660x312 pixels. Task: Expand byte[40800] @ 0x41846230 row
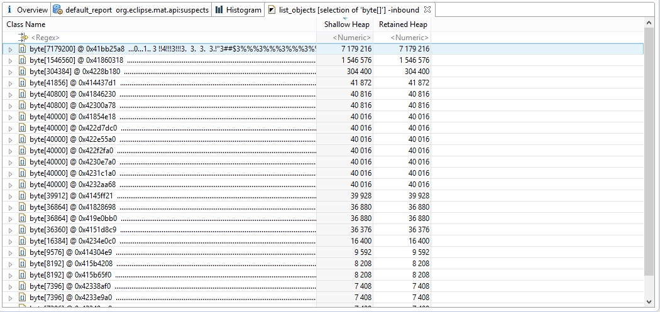pyautogui.click(x=11, y=95)
